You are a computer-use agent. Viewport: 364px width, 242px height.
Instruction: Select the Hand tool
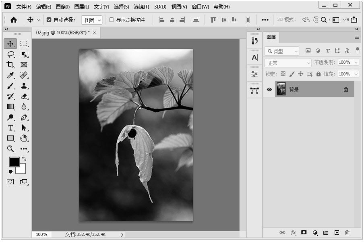point(24,138)
